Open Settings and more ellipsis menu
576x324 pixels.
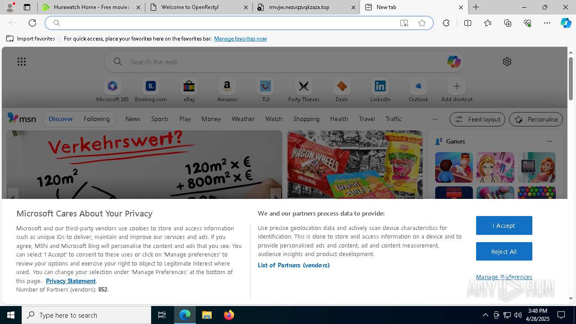tap(547, 23)
